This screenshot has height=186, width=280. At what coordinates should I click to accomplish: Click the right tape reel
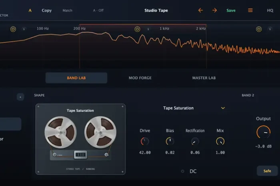[100, 132]
